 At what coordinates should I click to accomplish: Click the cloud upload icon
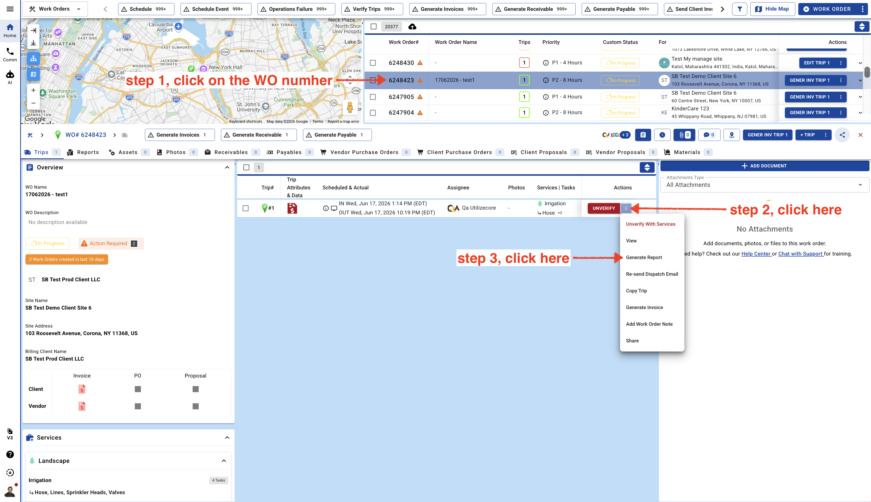coord(412,27)
